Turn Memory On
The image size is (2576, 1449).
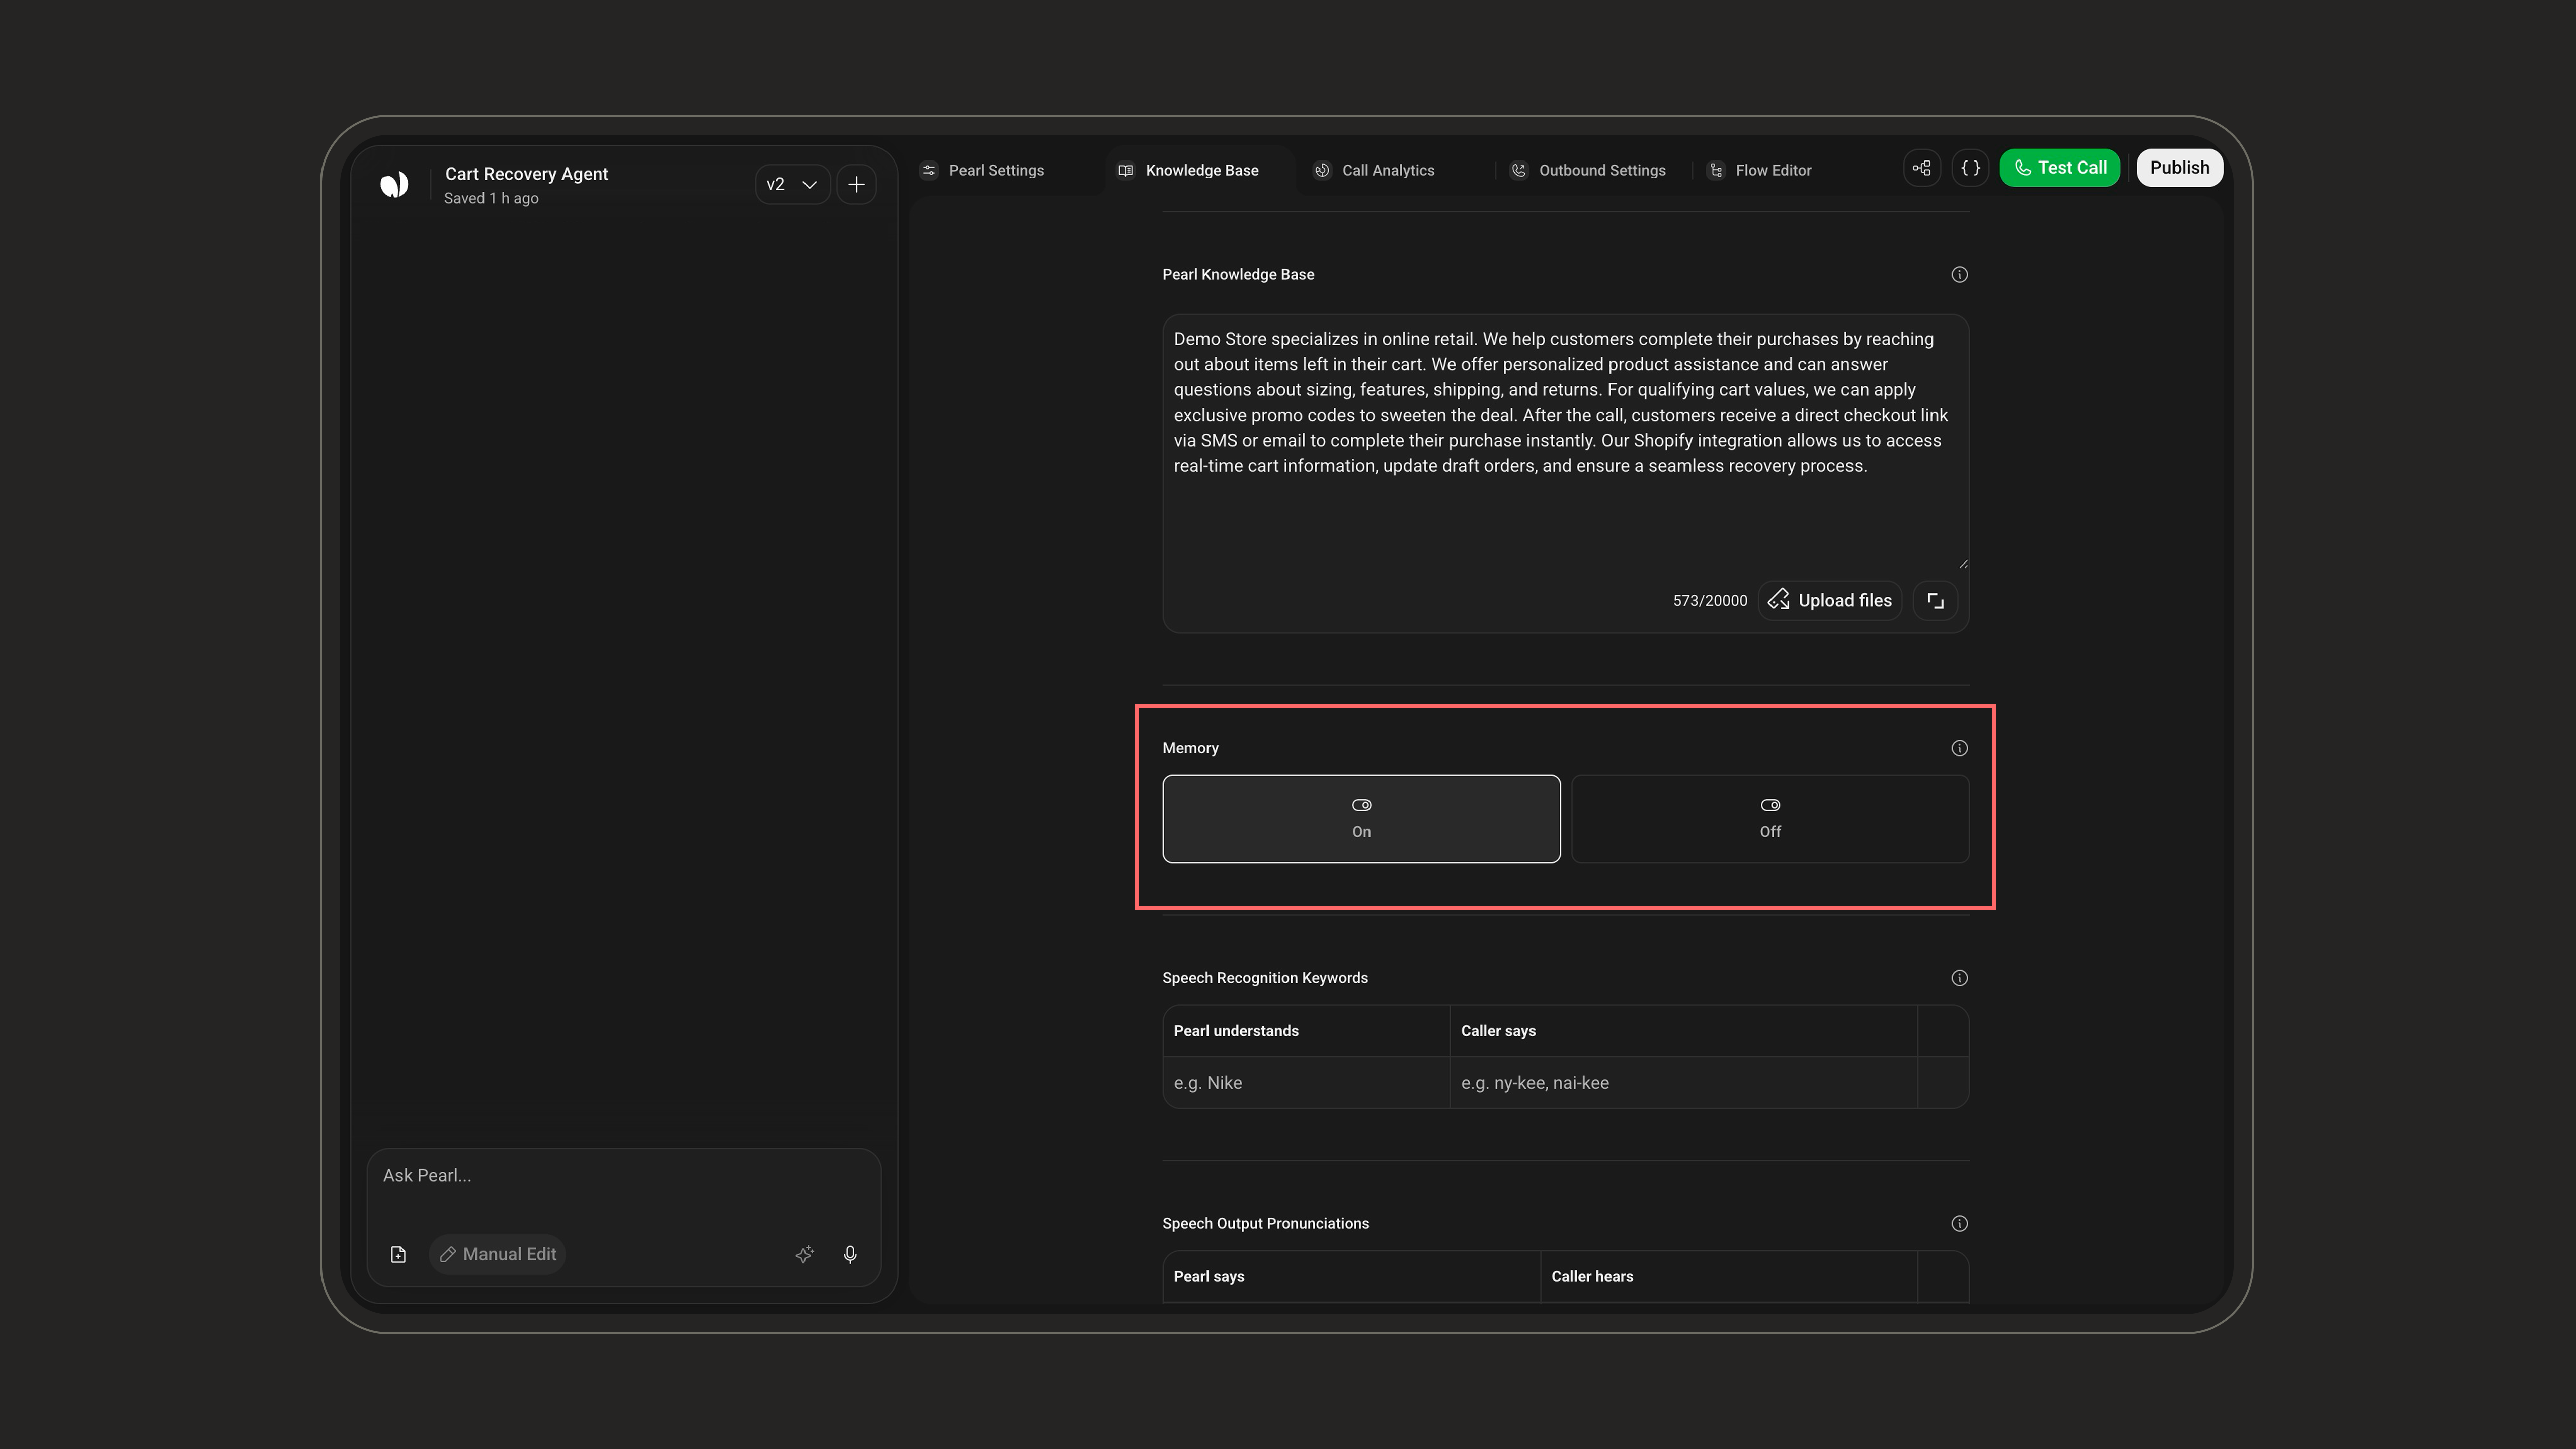1361,819
